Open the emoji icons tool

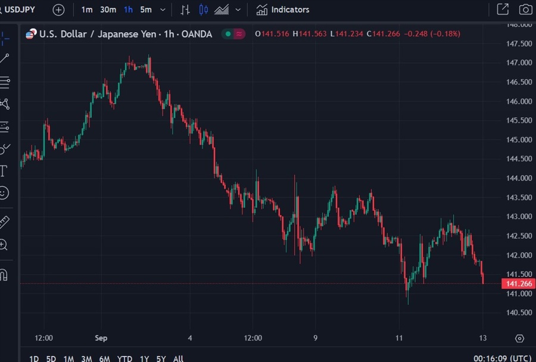click(x=4, y=193)
